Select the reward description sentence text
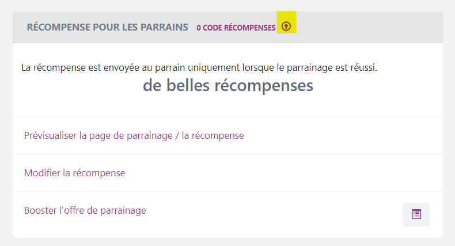The image size is (455, 246). click(x=199, y=67)
